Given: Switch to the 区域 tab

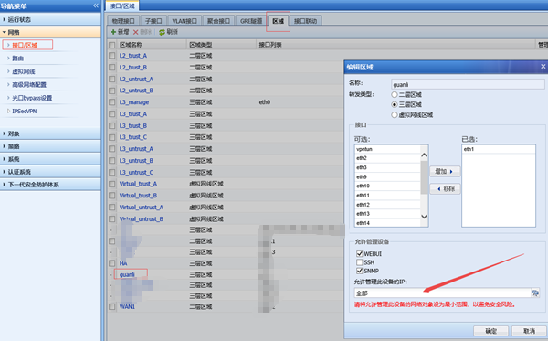Looking at the screenshot, I should tap(279, 21).
